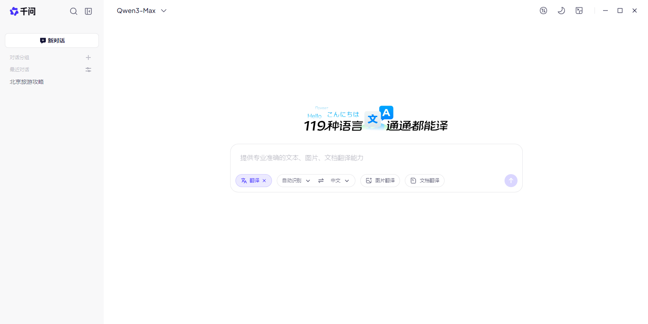Choose 图片翻译 image translation
The image size is (648, 324).
tap(380, 181)
